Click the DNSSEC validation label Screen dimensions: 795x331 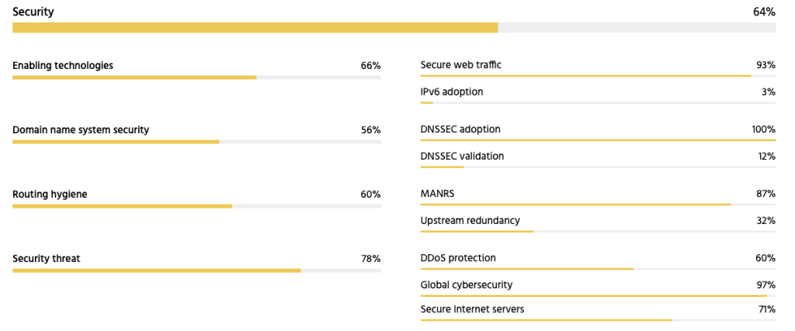click(462, 157)
